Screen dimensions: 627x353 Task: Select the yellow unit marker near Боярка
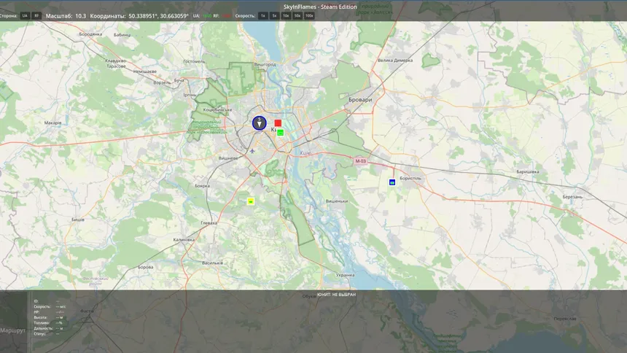[251, 201]
